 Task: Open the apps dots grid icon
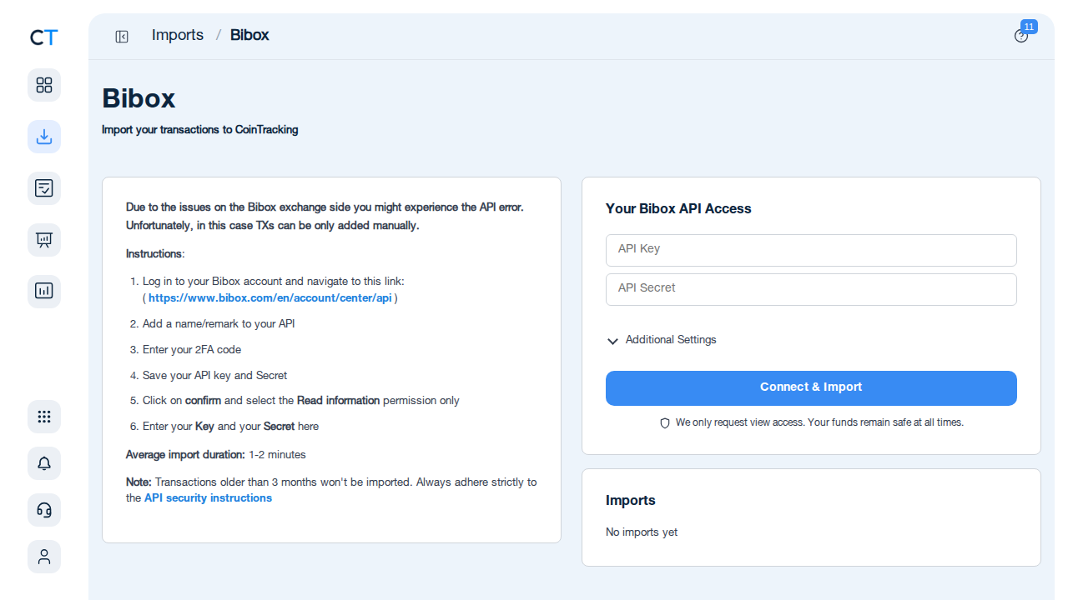[44, 417]
